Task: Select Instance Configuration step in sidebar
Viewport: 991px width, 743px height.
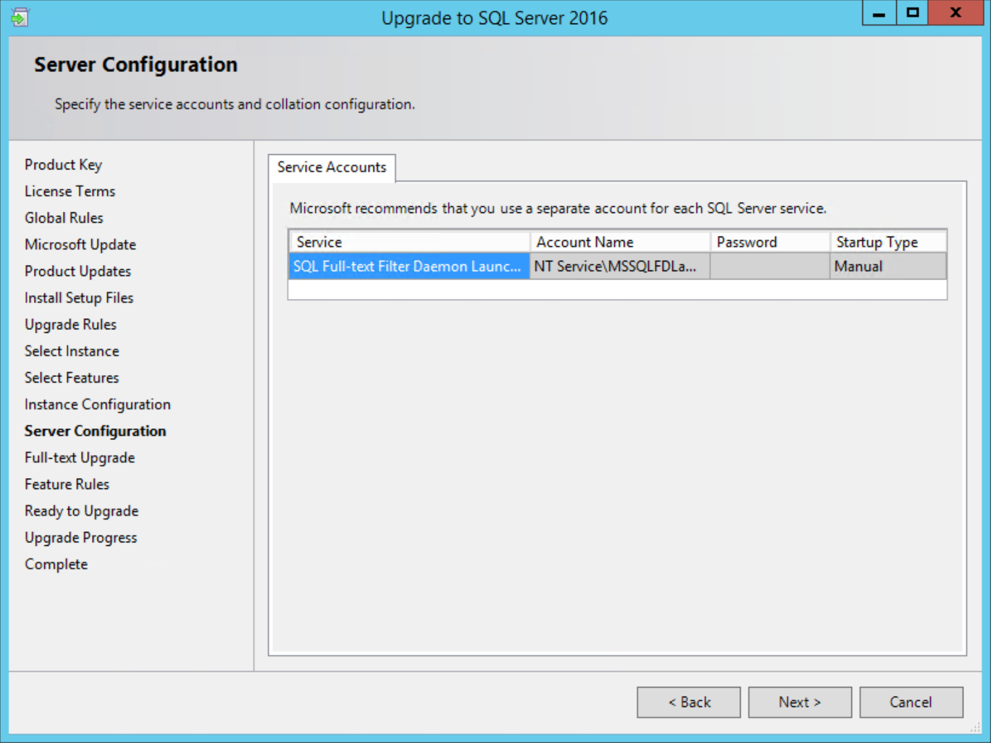Action: point(98,404)
